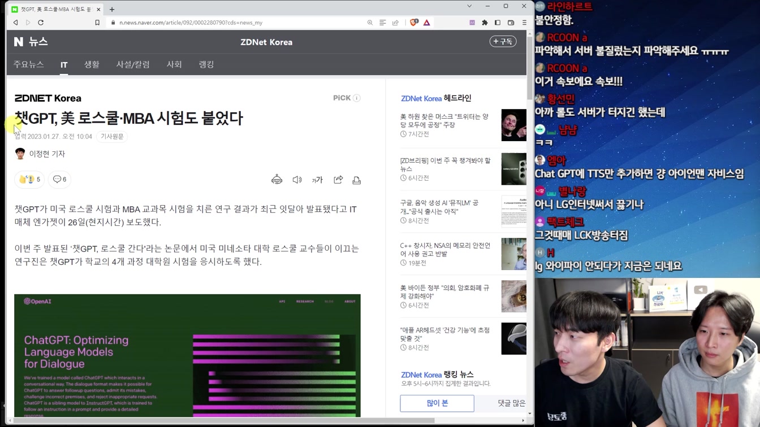Image resolution: width=760 pixels, height=427 pixels.
Task: Toggle the browser sidebar panel icon
Action: point(498,23)
